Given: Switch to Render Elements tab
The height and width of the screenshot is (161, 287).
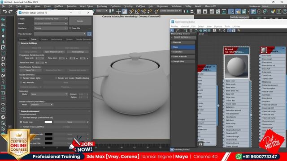Looking at the screenshot, I should click(x=83, y=39).
